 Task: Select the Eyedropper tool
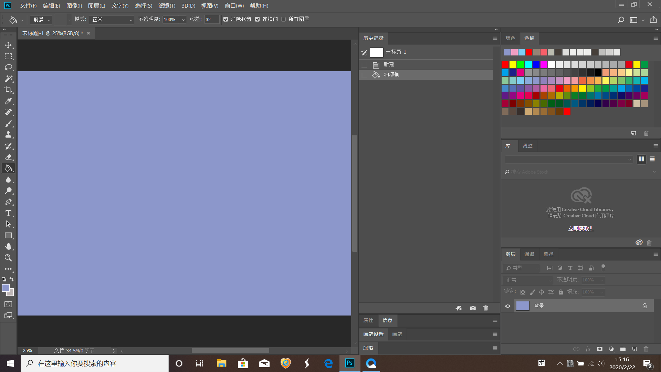point(8,101)
